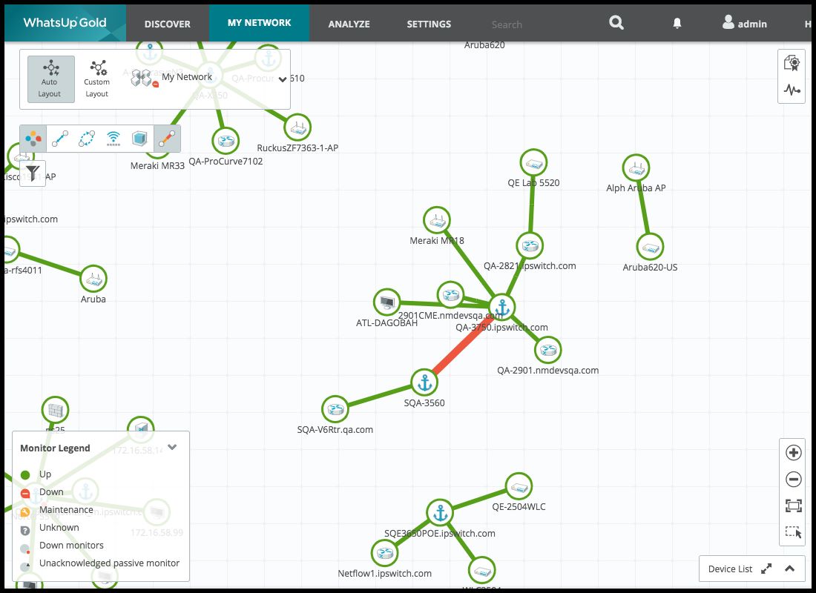Click the dependencies overlay icon in the toolbar
This screenshot has height=593, width=816.
point(86,138)
